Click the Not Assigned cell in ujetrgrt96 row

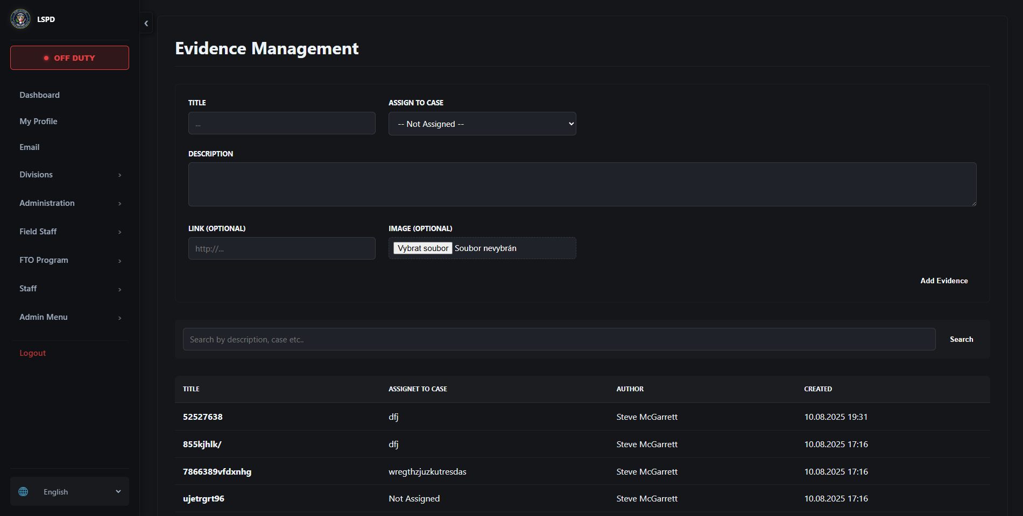(x=414, y=499)
